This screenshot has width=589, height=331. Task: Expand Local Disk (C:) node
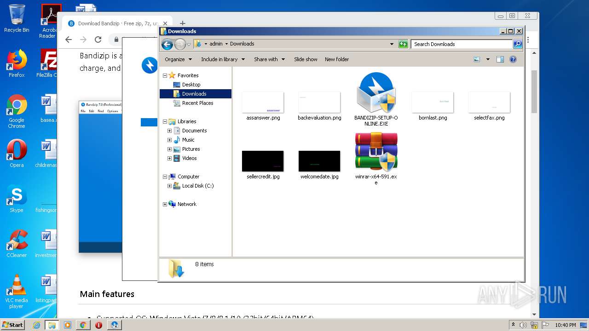169,186
